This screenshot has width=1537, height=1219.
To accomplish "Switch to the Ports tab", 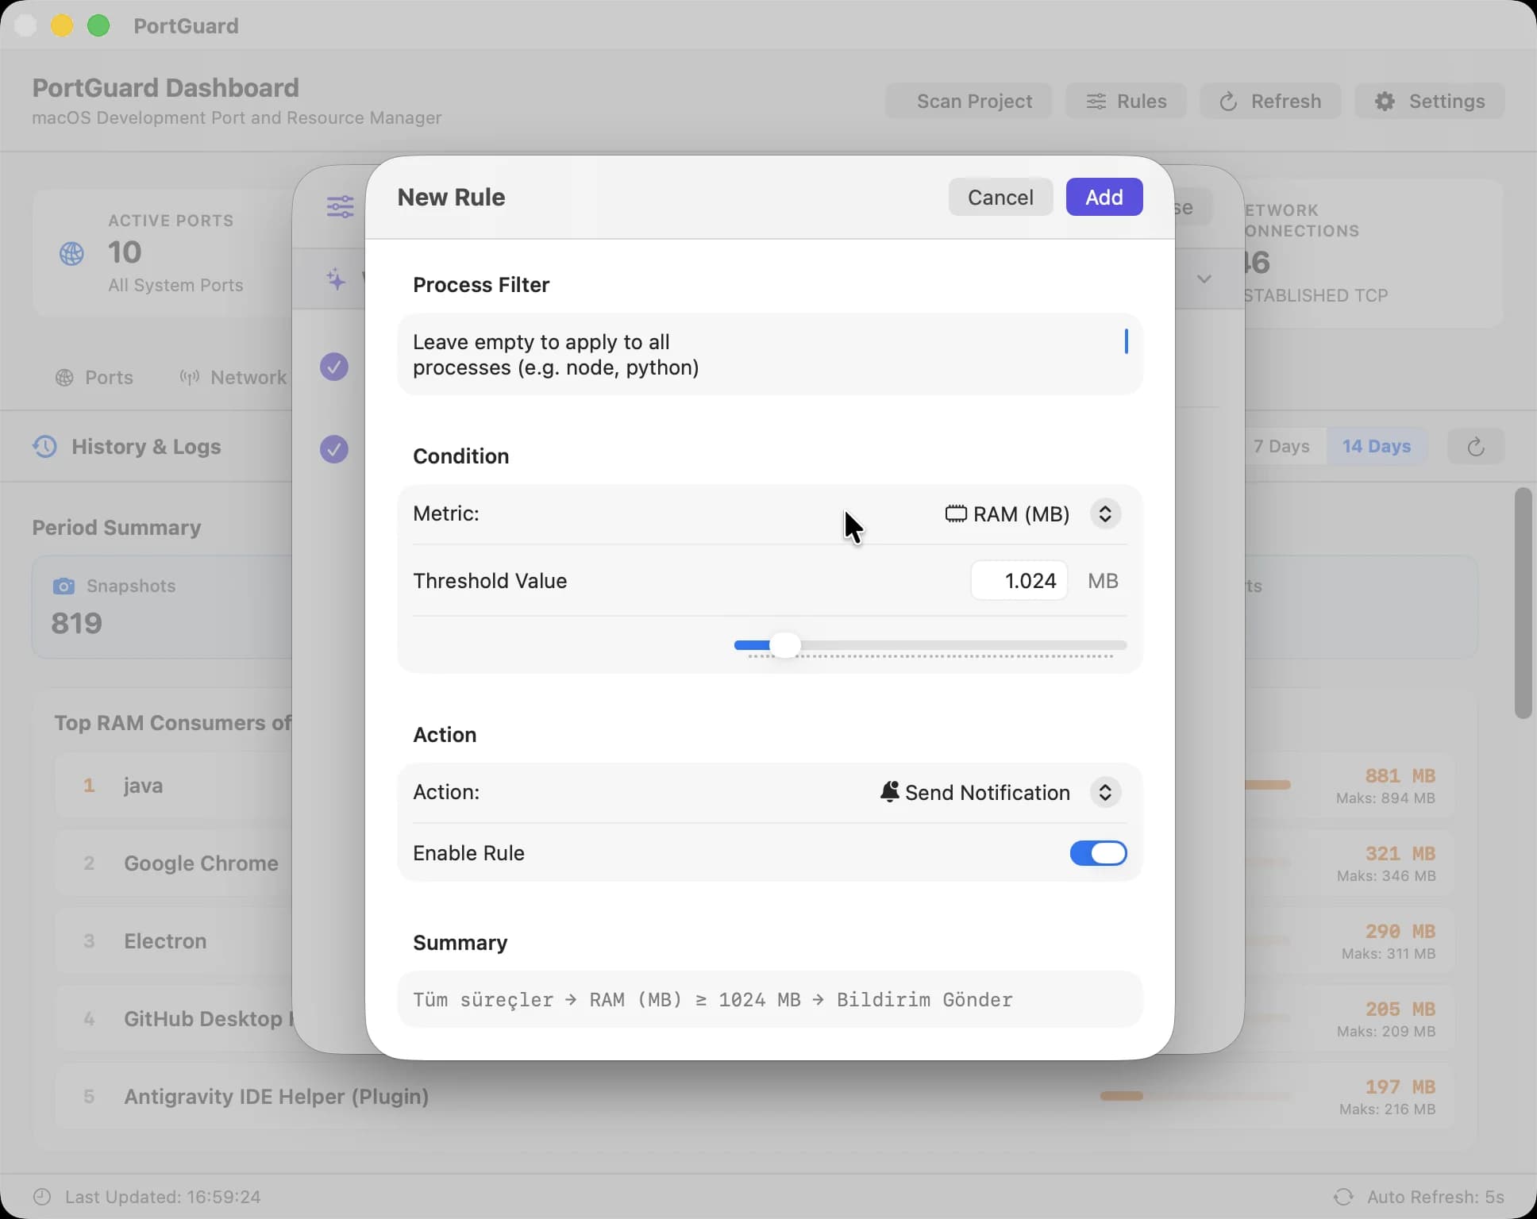I will [x=94, y=378].
